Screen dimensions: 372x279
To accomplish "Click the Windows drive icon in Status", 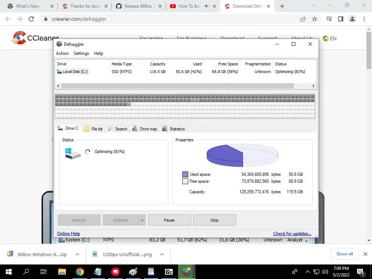I will coord(73,153).
